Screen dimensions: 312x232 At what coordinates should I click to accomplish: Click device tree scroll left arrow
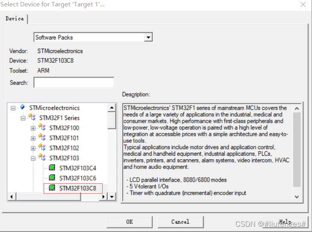[12, 197]
